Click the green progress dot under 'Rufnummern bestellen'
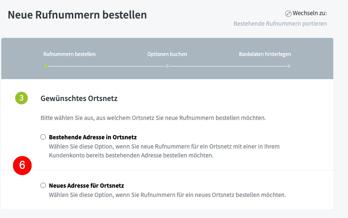348x218 pixels. 46,66
